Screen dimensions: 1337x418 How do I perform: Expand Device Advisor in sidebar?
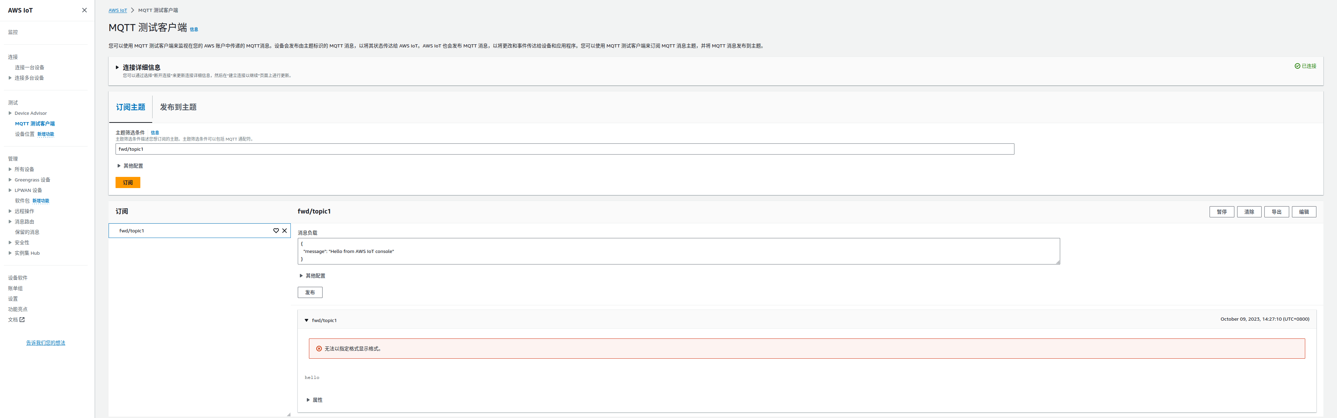pyautogui.click(x=10, y=113)
